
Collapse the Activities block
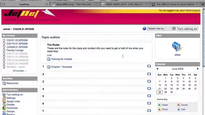click(36, 78)
